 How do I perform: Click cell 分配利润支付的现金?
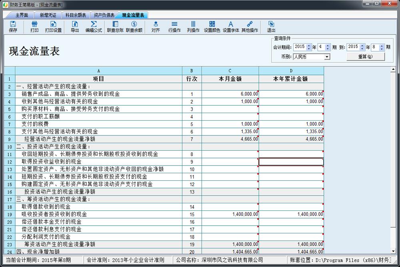(99, 237)
